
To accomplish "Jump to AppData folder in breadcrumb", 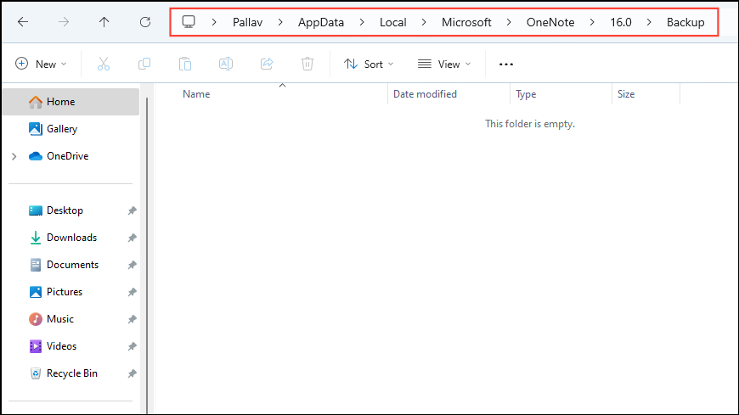I will pyautogui.click(x=321, y=22).
